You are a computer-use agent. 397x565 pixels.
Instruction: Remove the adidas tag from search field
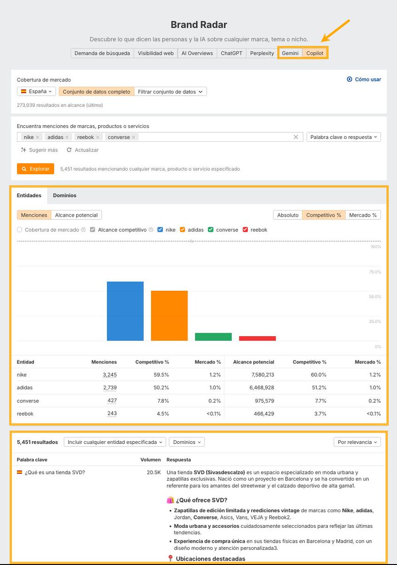(67, 137)
